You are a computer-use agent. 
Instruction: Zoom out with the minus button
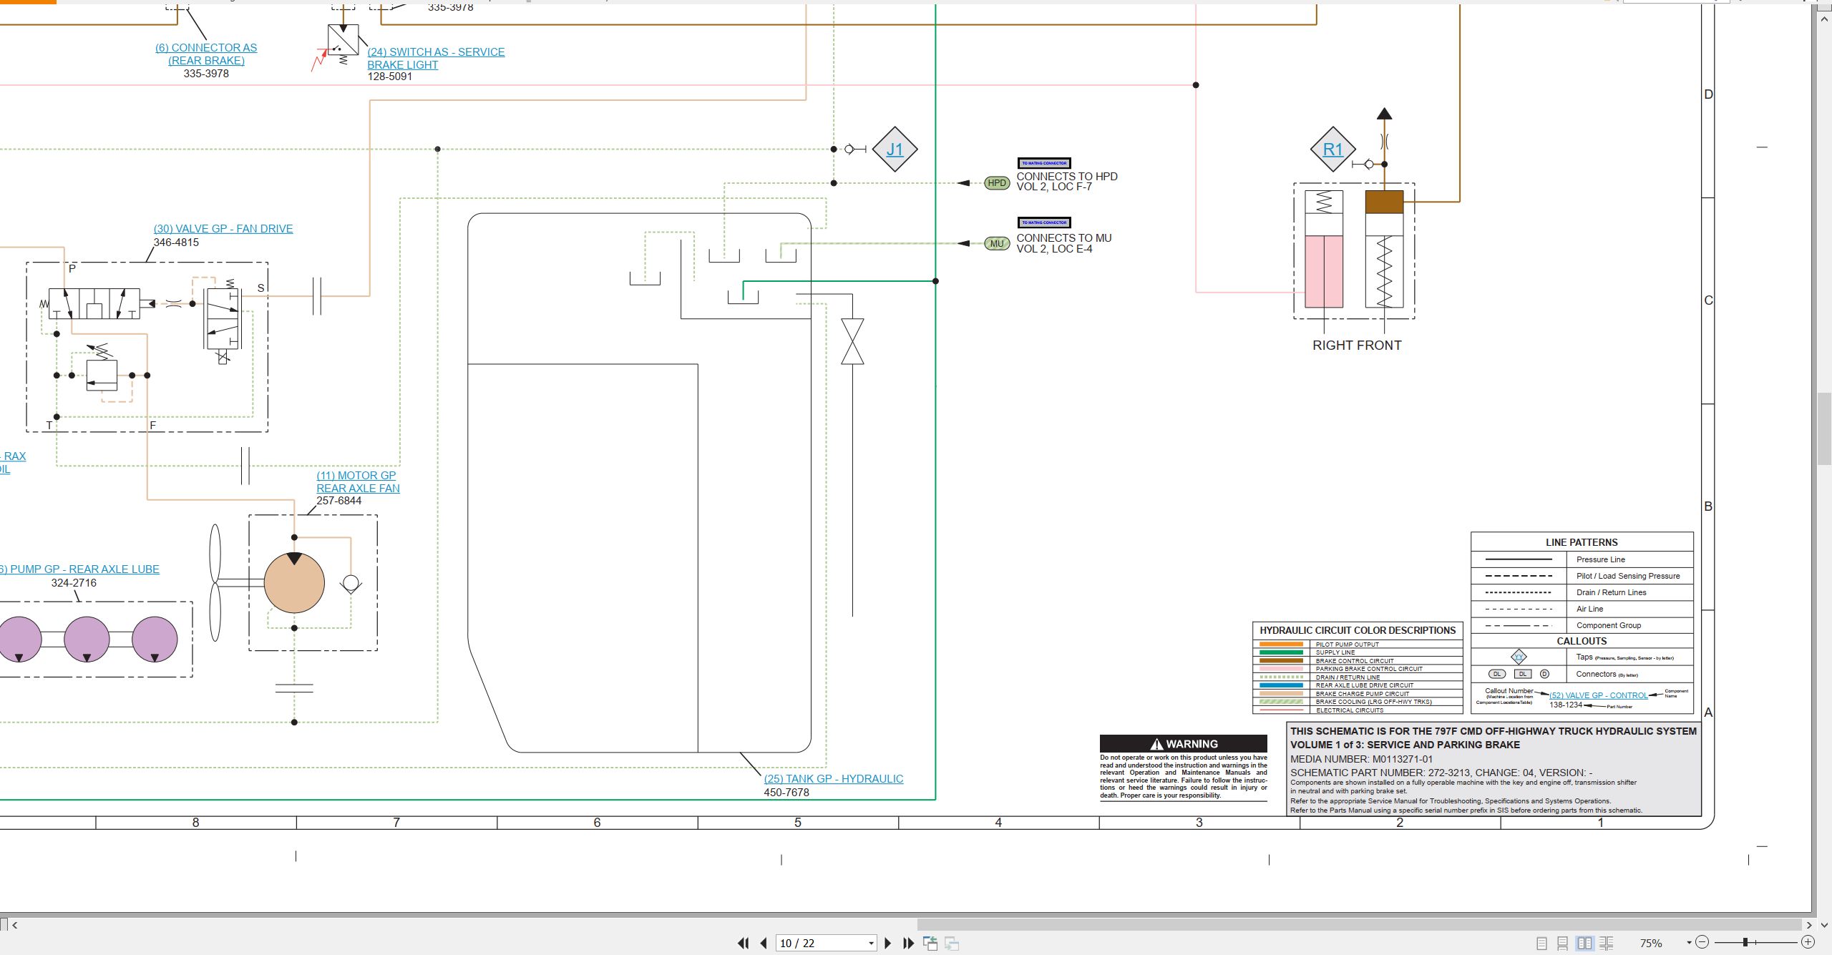[x=1702, y=942]
